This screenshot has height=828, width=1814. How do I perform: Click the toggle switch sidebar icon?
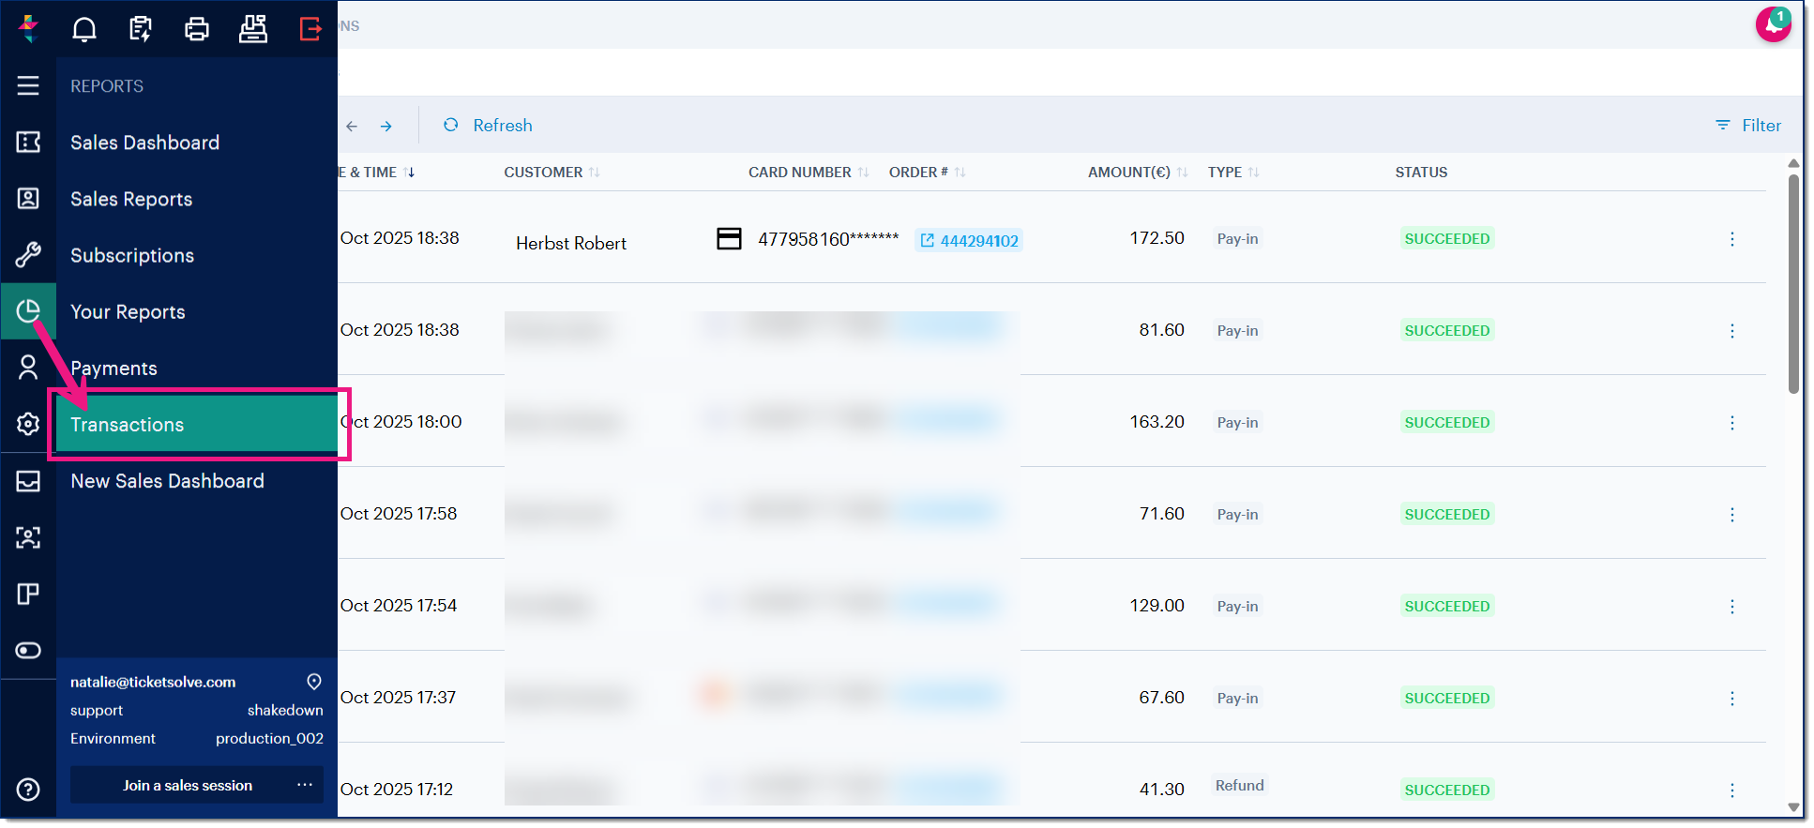(x=28, y=650)
